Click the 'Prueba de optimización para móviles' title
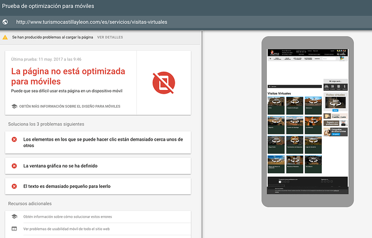Viewport: 372px width, 238px height. coord(48,6)
